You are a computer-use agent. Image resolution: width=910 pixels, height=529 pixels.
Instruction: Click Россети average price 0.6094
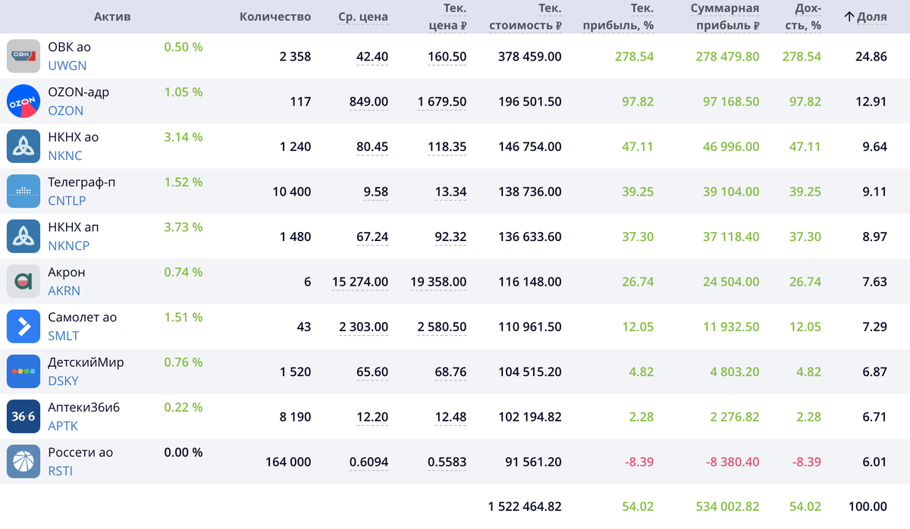(369, 462)
